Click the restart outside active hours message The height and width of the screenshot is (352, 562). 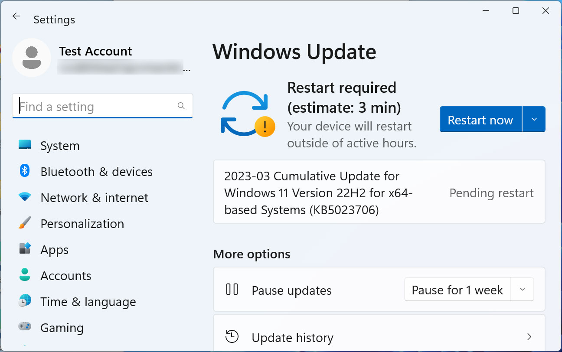[x=352, y=135]
